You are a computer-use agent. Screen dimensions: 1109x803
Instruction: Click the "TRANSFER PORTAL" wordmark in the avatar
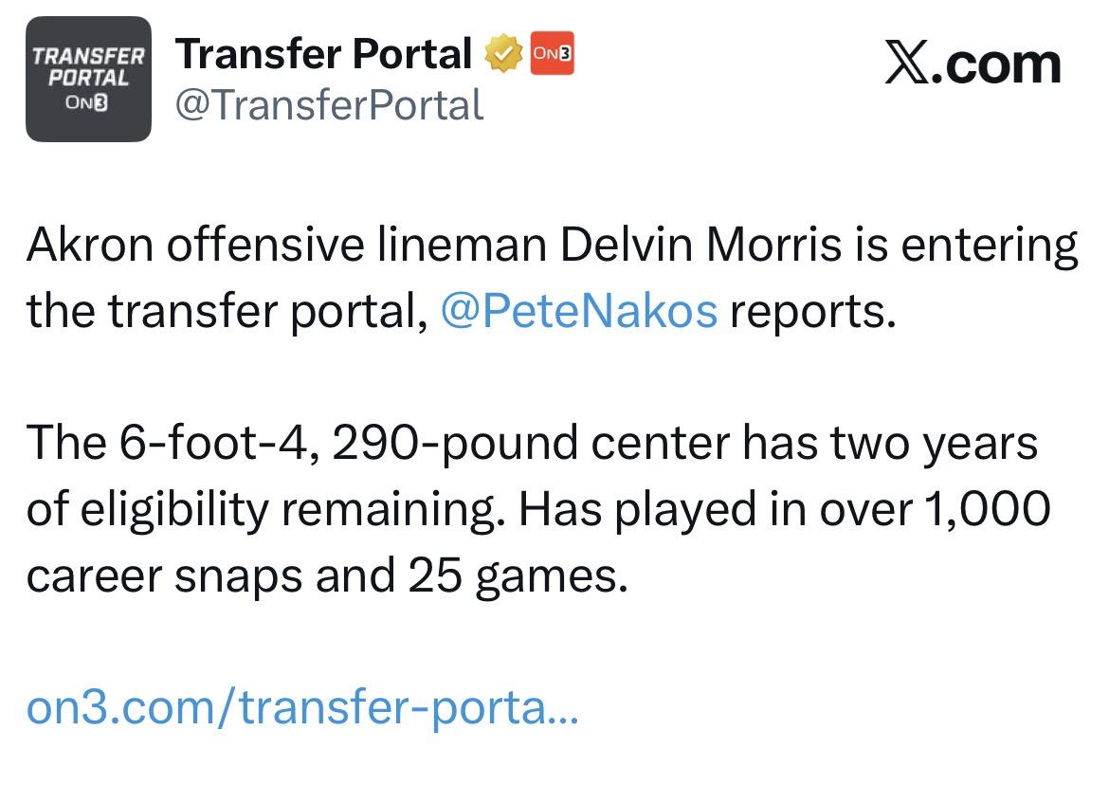point(88,66)
